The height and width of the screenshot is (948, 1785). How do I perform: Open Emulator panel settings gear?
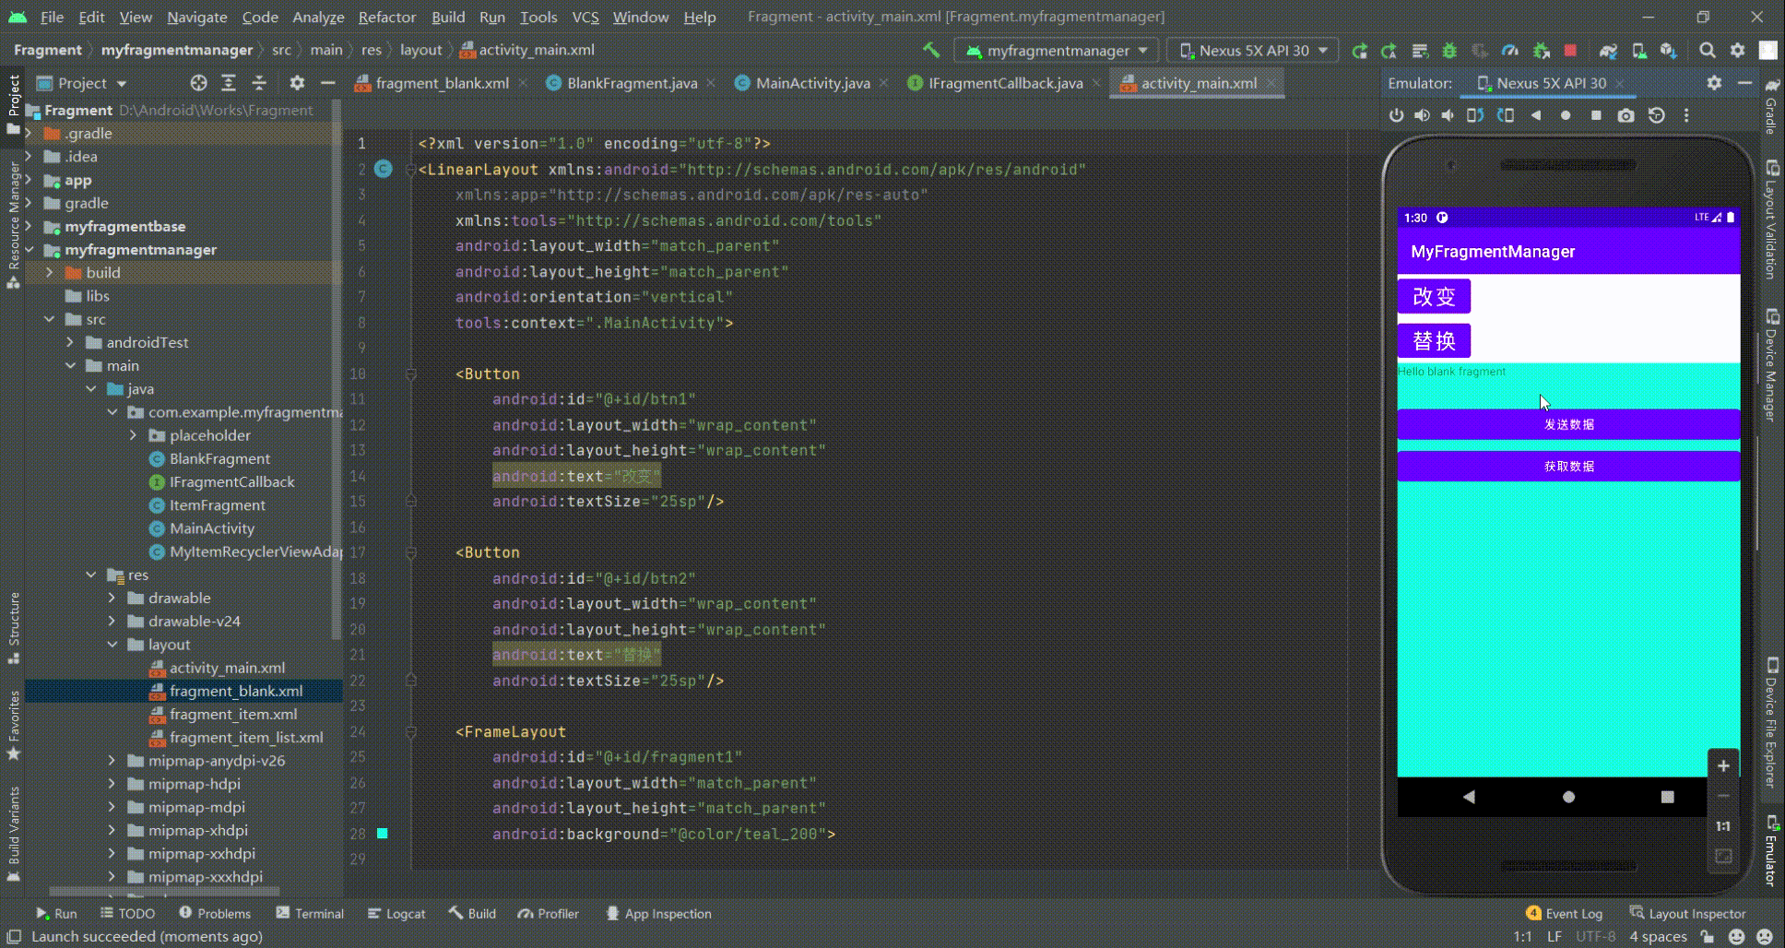click(1714, 83)
